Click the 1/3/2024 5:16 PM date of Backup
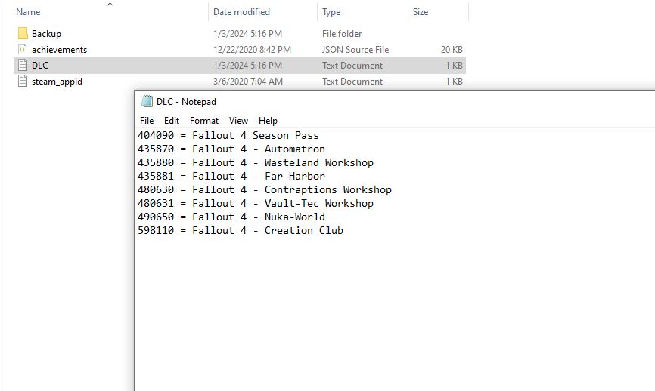 tap(248, 34)
